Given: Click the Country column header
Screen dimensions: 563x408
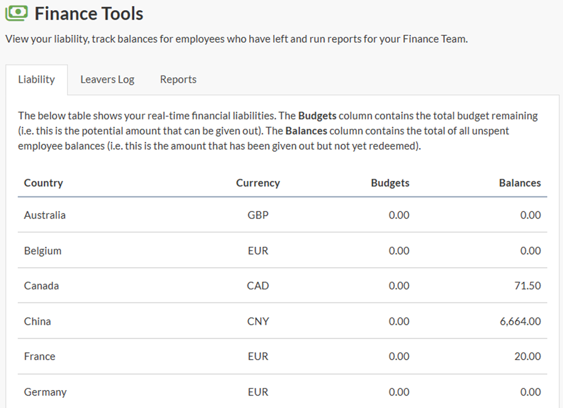Looking at the screenshot, I should [x=43, y=183].
